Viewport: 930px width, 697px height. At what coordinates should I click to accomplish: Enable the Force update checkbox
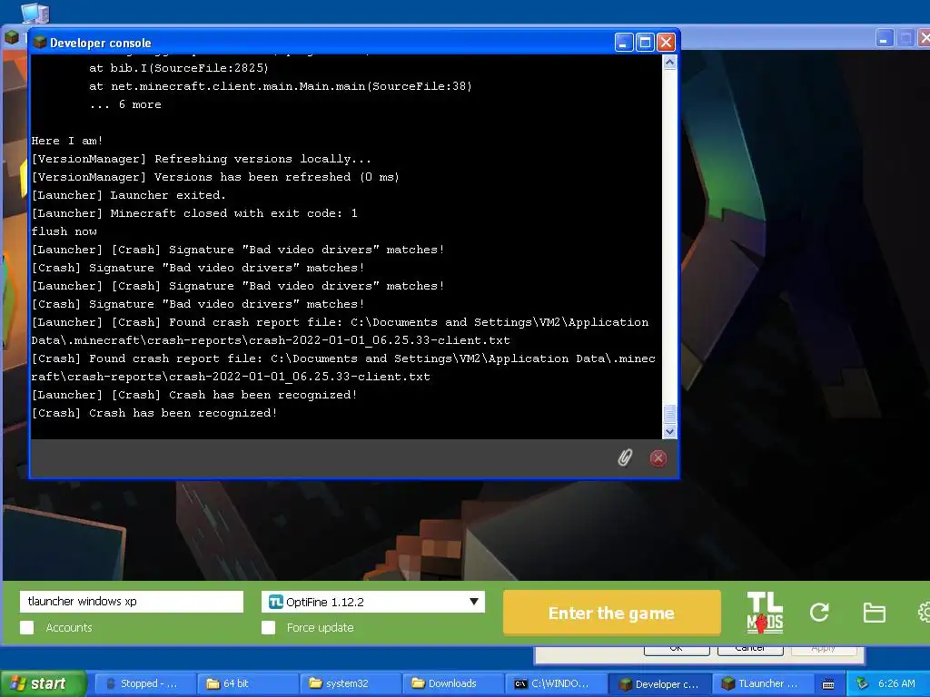(x=268, y=628)
